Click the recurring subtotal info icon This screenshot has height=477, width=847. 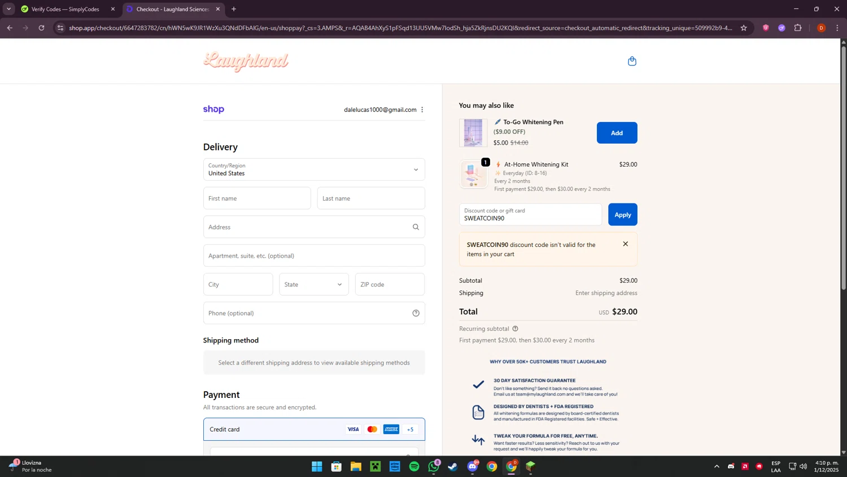pyautogui.click(x=515, y=328)
